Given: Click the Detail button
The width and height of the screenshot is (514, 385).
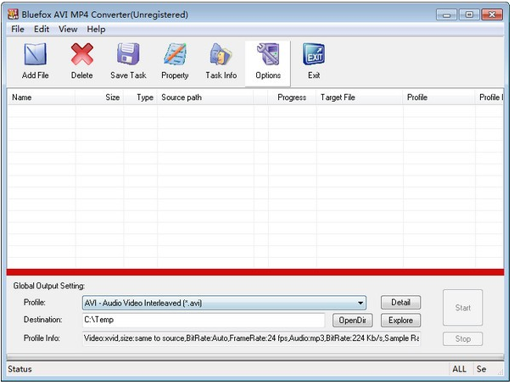Looking at the screenshot, I should pos(400,303).
